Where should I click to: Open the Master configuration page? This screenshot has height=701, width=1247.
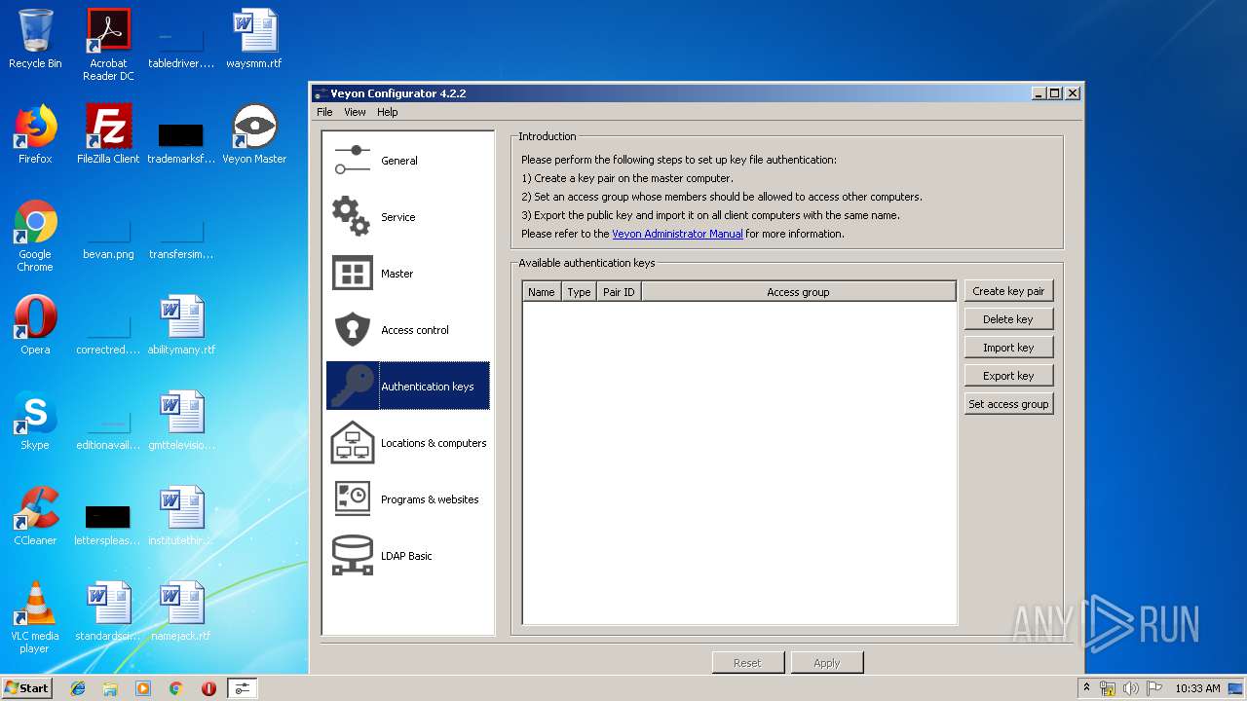pos(408,274)
